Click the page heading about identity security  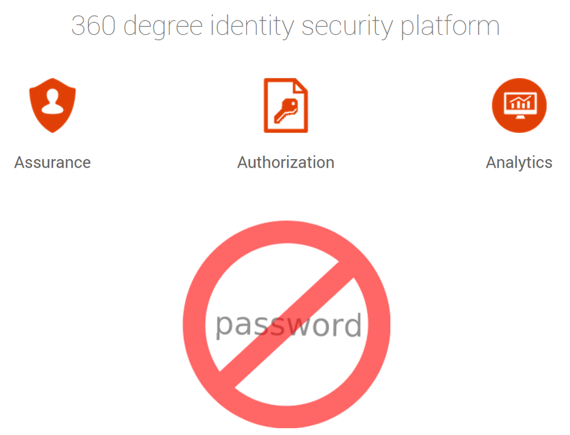(x=286, y=26)
